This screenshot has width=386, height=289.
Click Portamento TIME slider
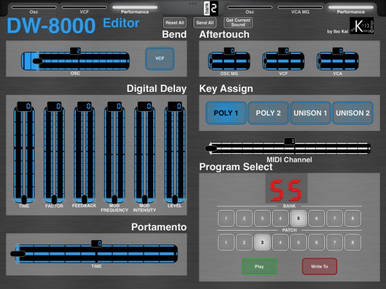[96, 254]
